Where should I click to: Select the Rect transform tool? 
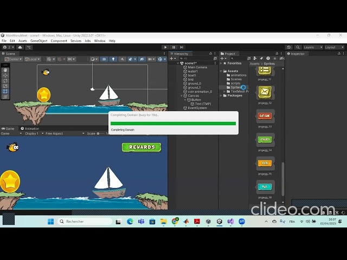(5, 92)
